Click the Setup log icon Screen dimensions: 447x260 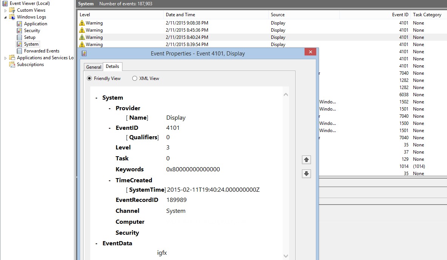coord(19,37)
